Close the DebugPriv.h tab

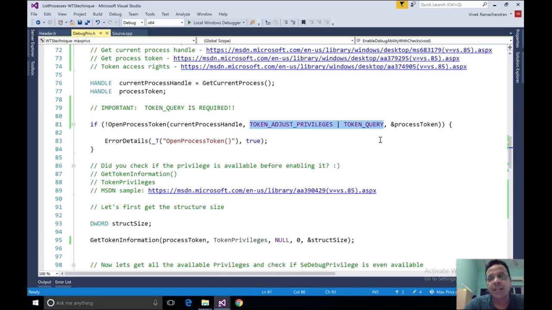tap(107, 33)
